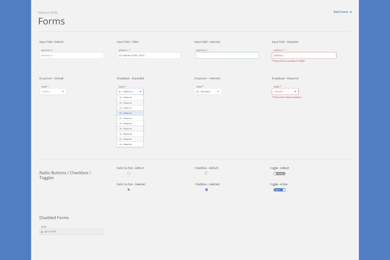Open the selected AL - Alabama dropdown

coord(207,92)
